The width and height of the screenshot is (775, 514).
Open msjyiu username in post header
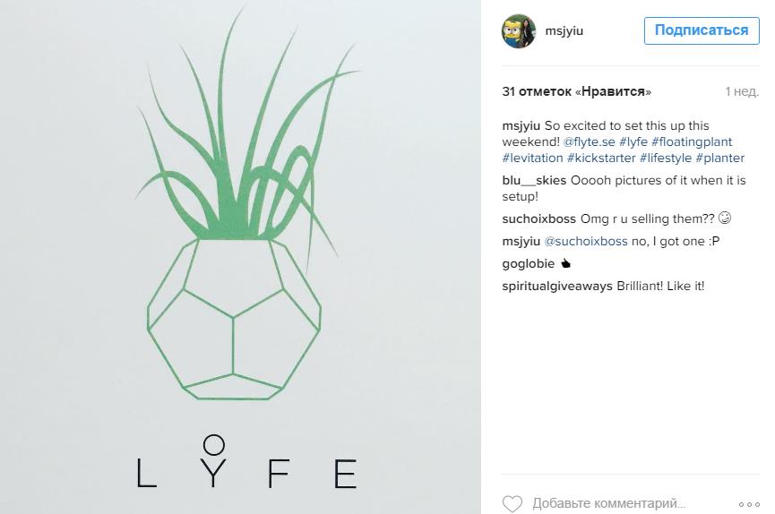[x=564, y=31]
